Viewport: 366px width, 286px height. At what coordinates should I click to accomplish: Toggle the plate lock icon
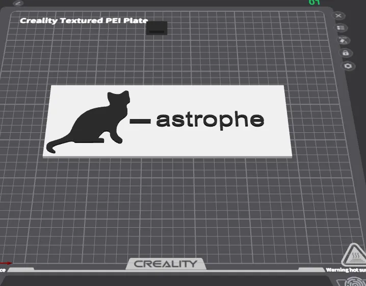tap(346, 53)
